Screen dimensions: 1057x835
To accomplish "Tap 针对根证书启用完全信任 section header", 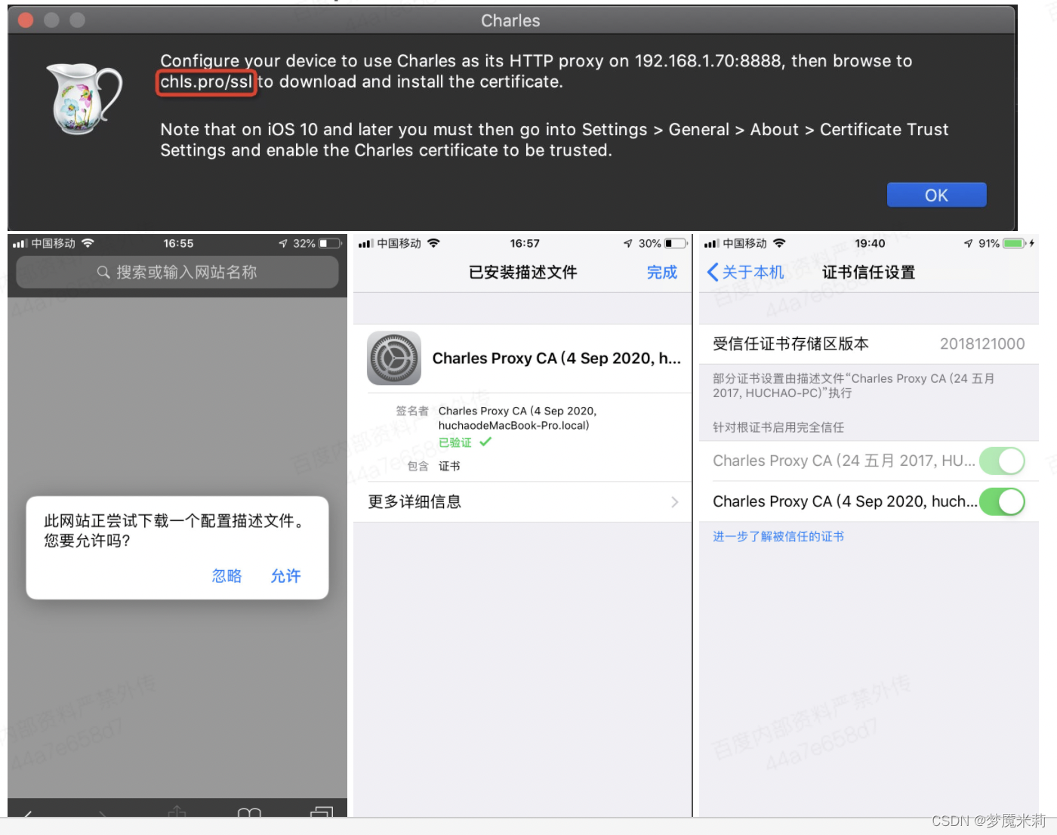I will click(x=778, y=427).
